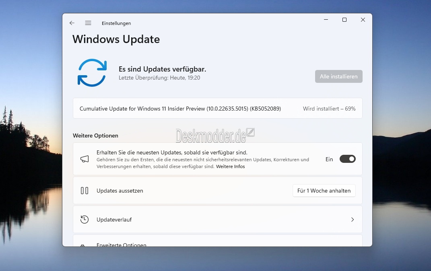Click the history clock icon beside Updateverlauf
431x271 pixels.
85,220
